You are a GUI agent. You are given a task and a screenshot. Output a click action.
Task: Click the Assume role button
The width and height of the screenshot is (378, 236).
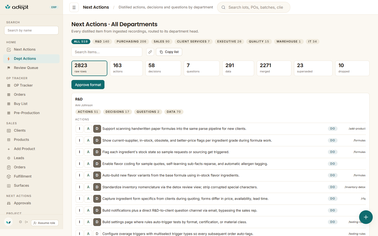click(45, 223)
